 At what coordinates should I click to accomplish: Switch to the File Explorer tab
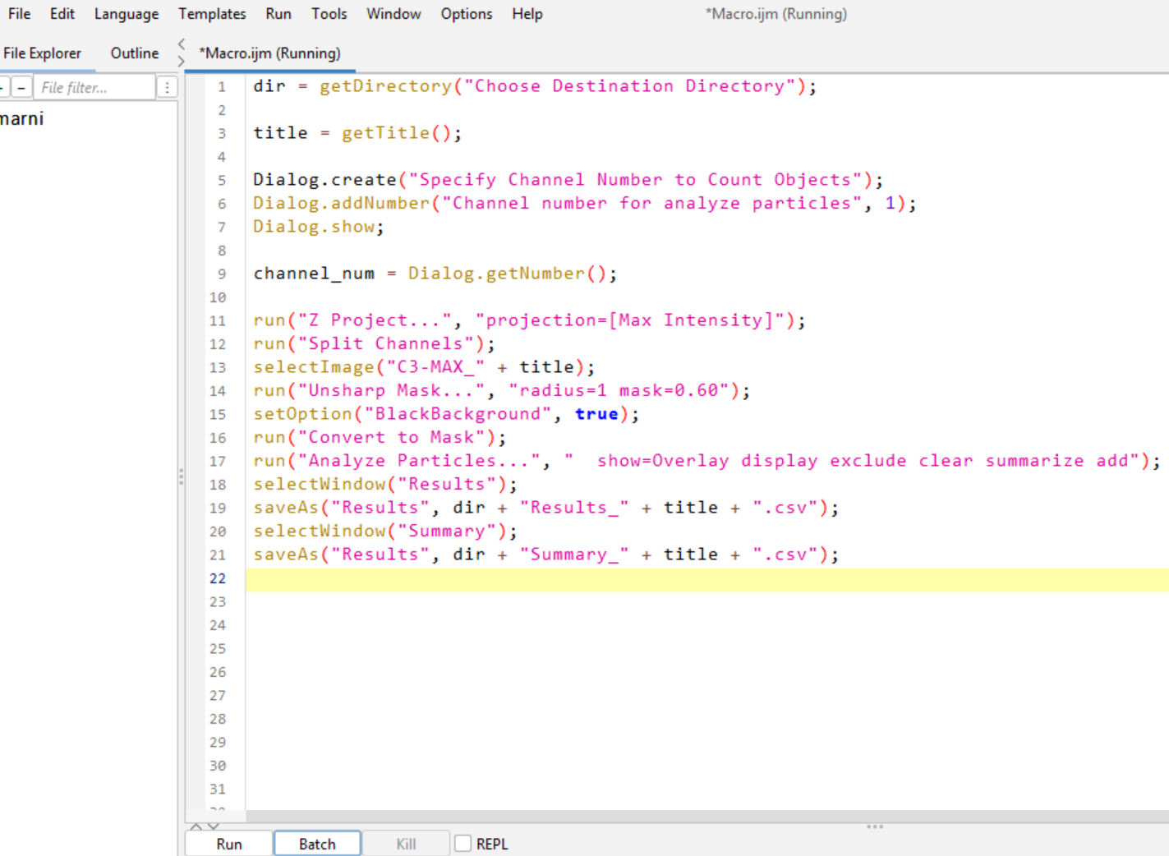click(42, 53)
